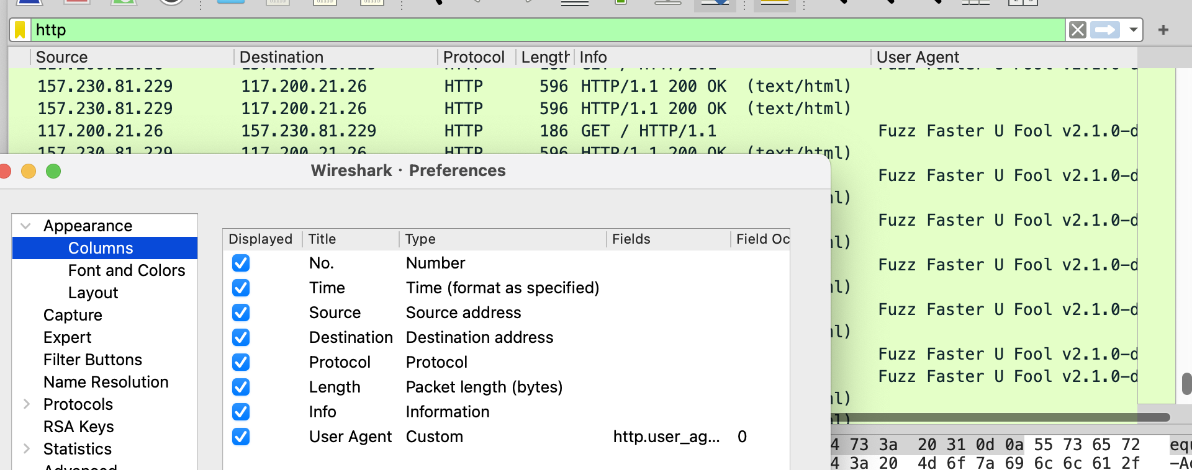Click the vertical scrollbar thumb of the packet list
Screen dimensions: 1192x470
1186,383
